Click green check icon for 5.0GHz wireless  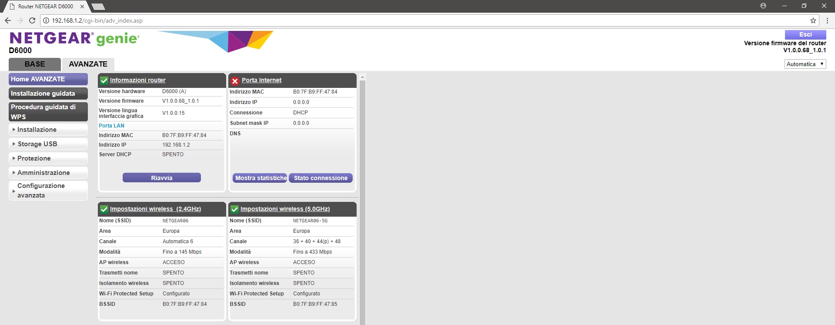[x=234, y=209]
